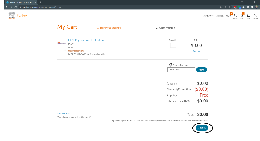Click the Subtotal label
Screen dimensions: 260x141
pos(172,84)
